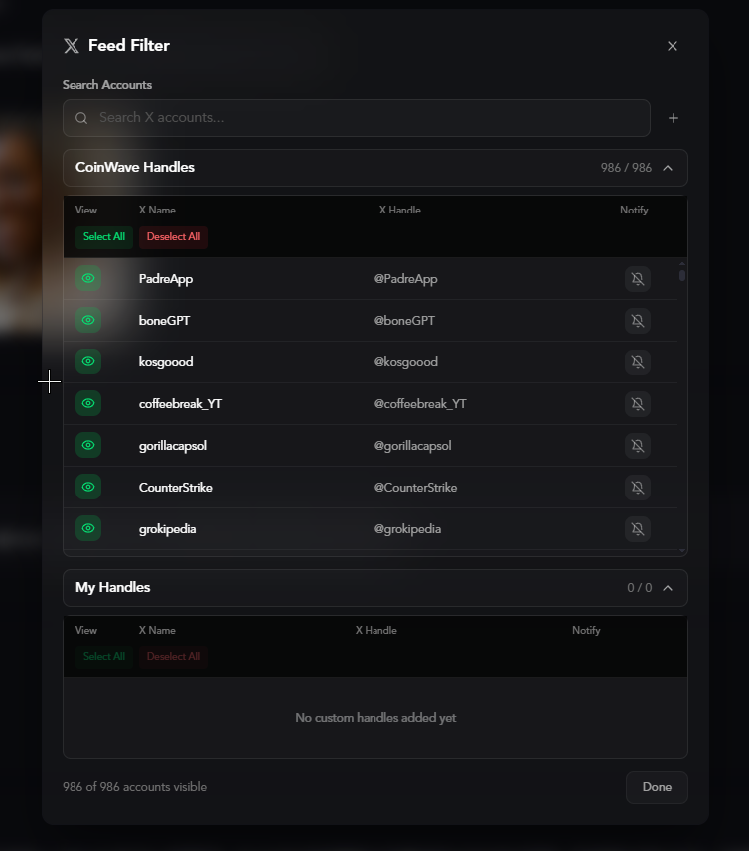This screenshot has height=851, width=749.
Task: Toggle notification bell for coffeebreak_YT
Action: tap(637, 404)
